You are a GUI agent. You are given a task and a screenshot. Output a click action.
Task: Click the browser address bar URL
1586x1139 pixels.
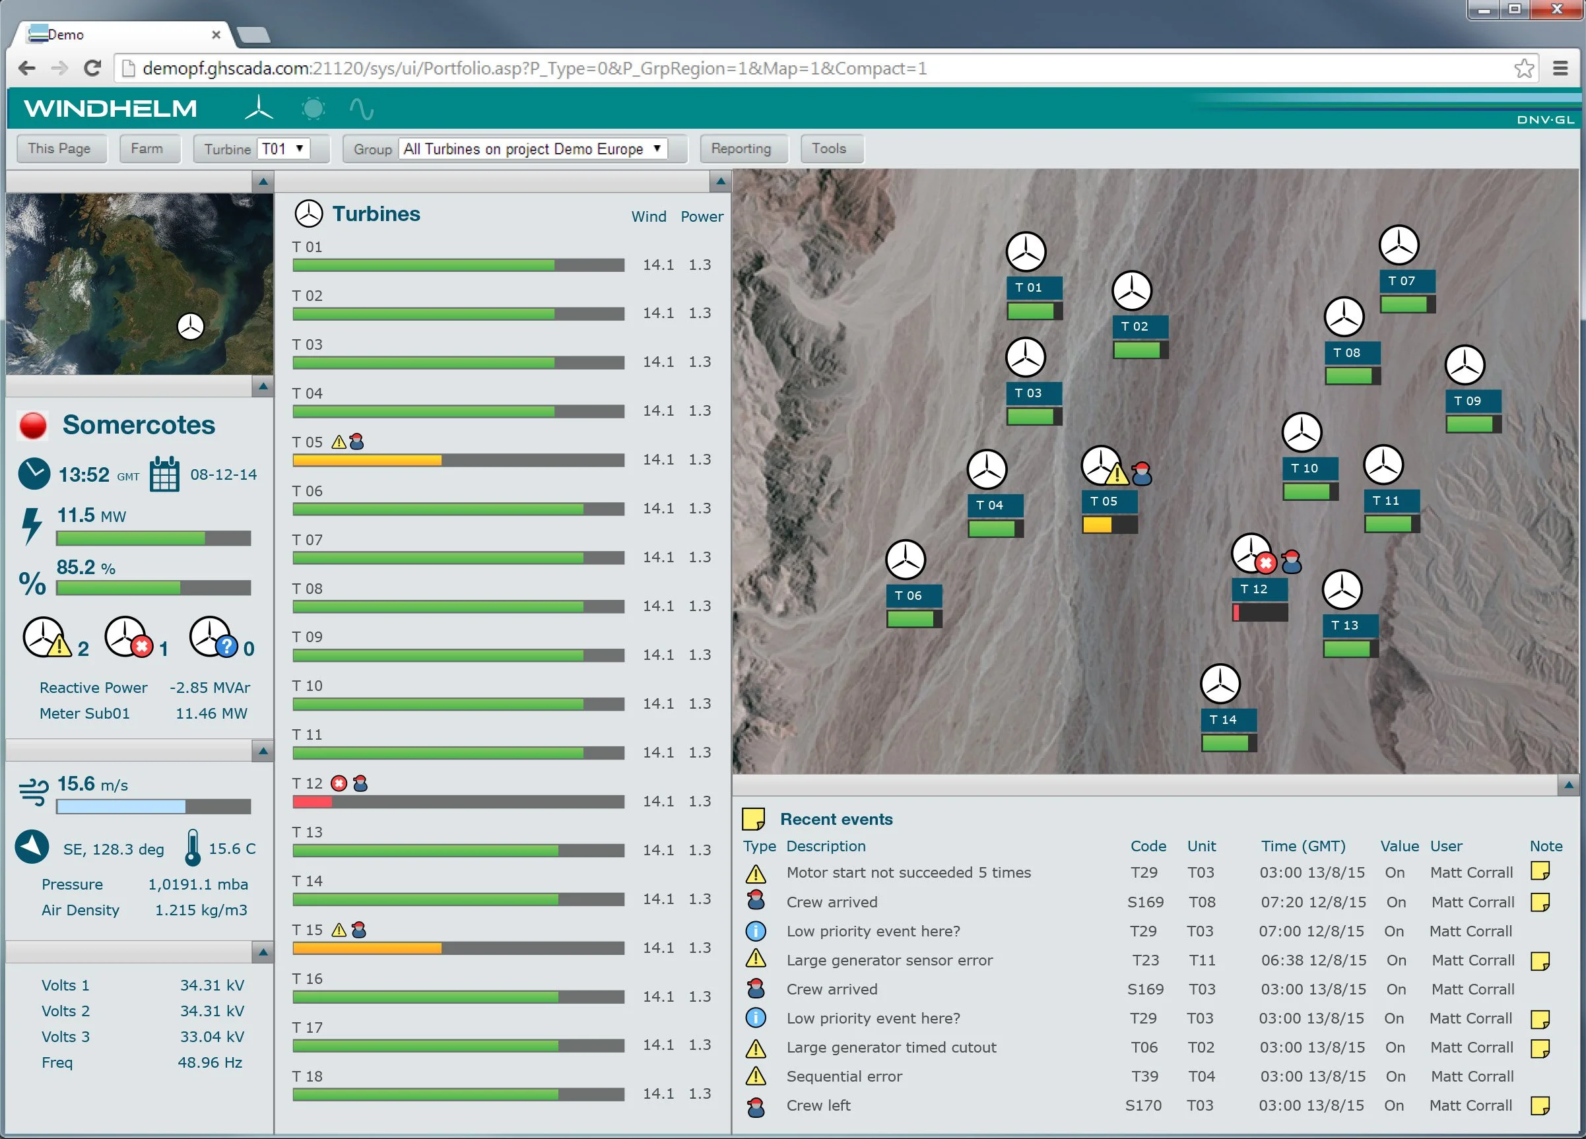[x=534, y=69]
